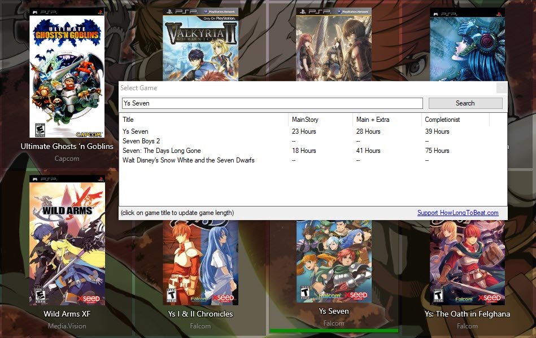Click Ys: The Oath in Felghana label

467,314
